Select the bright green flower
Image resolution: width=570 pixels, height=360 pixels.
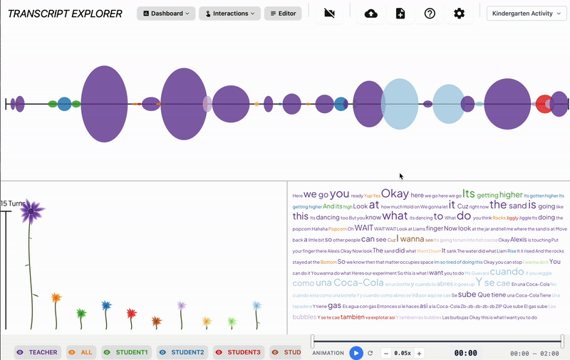(81, 314)
